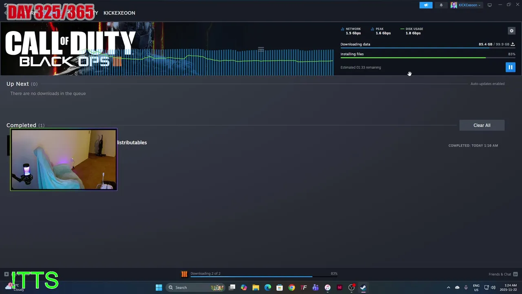Click the microphone tray icon
This screenshot has height=294, width=522.
pos(466,287)
